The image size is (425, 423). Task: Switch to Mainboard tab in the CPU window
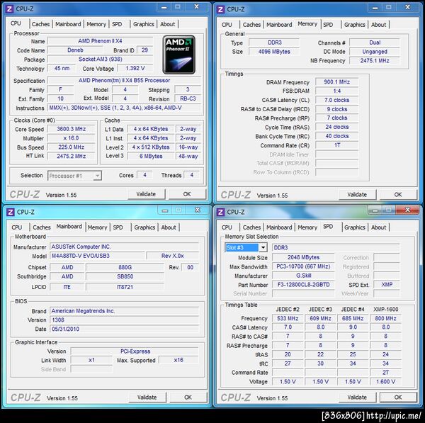pos(68,24)
